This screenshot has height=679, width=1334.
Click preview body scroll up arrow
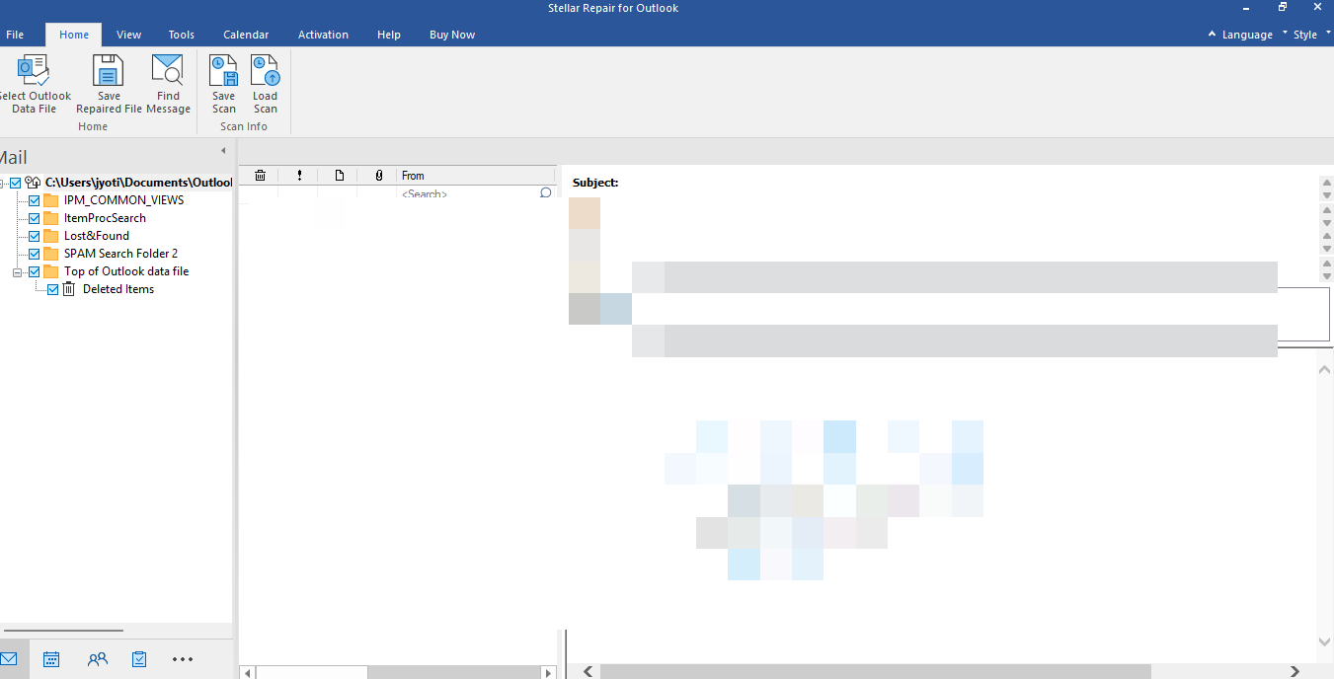(x=1325, y=369)
